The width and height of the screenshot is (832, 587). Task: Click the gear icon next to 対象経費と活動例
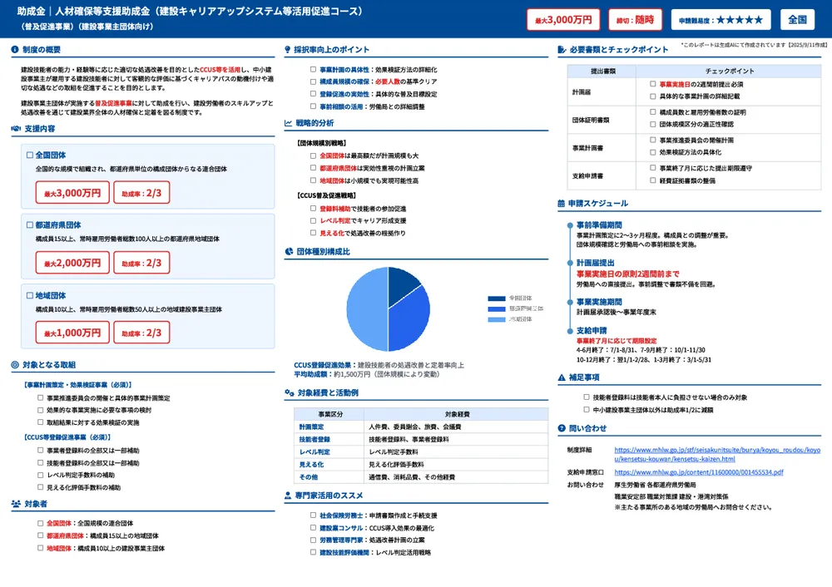click(288, 392)
